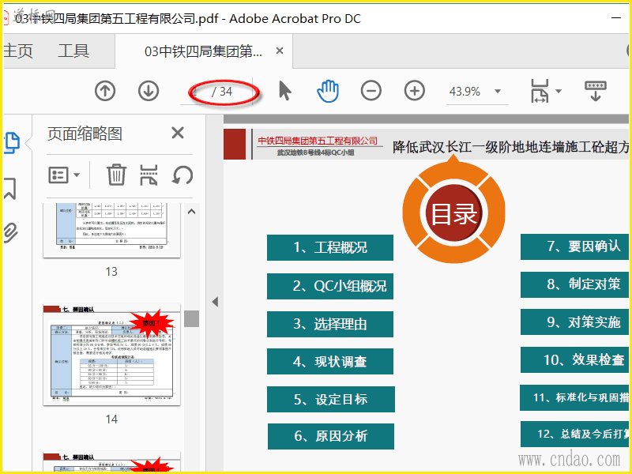The height and width of the screenshot is (474, 632).
Task: Close the 03中铁四局集团第... document tab
Action: click(280, 51)
